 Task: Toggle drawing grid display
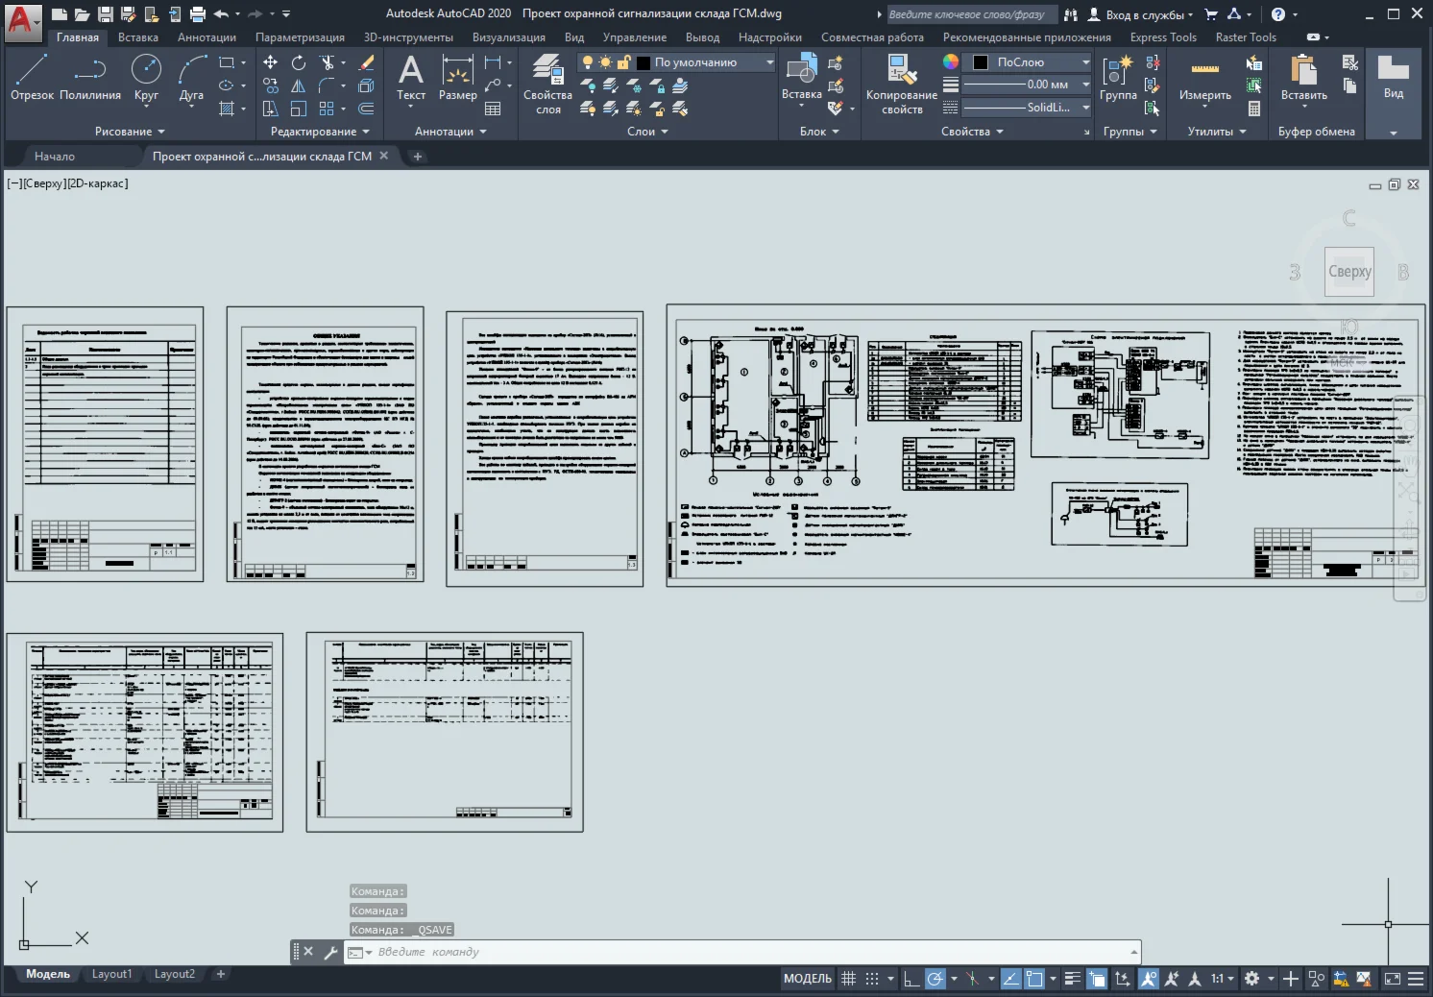[848, 979]
